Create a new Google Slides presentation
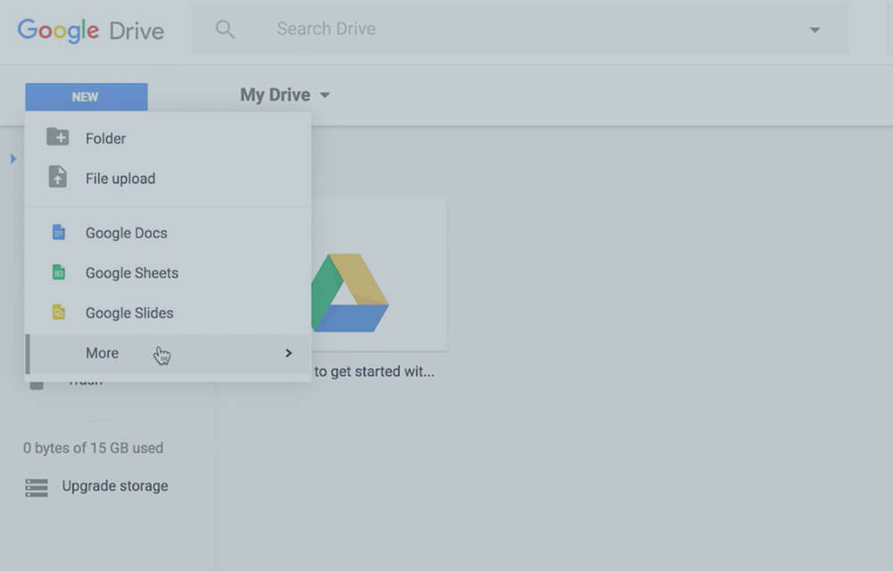Viewport: 893px width, 571px height. click(129, 313)
